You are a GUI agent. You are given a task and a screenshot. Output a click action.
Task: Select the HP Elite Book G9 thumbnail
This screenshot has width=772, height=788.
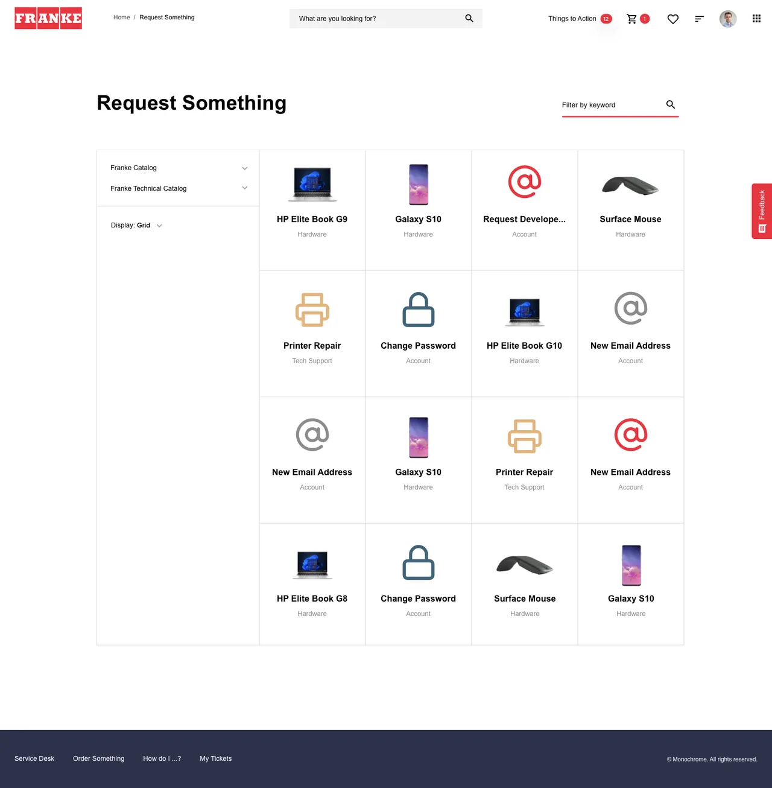click(312, 184)
